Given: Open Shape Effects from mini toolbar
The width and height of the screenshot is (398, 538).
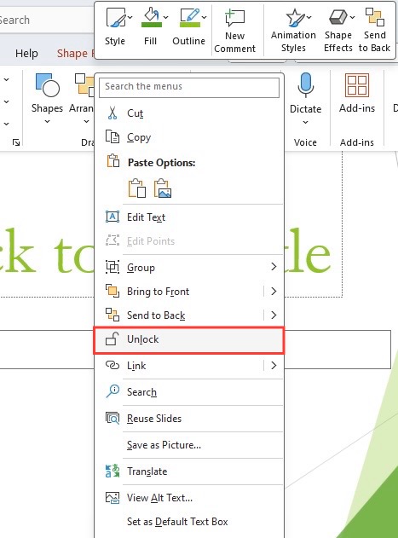Looking at the screenshot, I should pos(338,30).
